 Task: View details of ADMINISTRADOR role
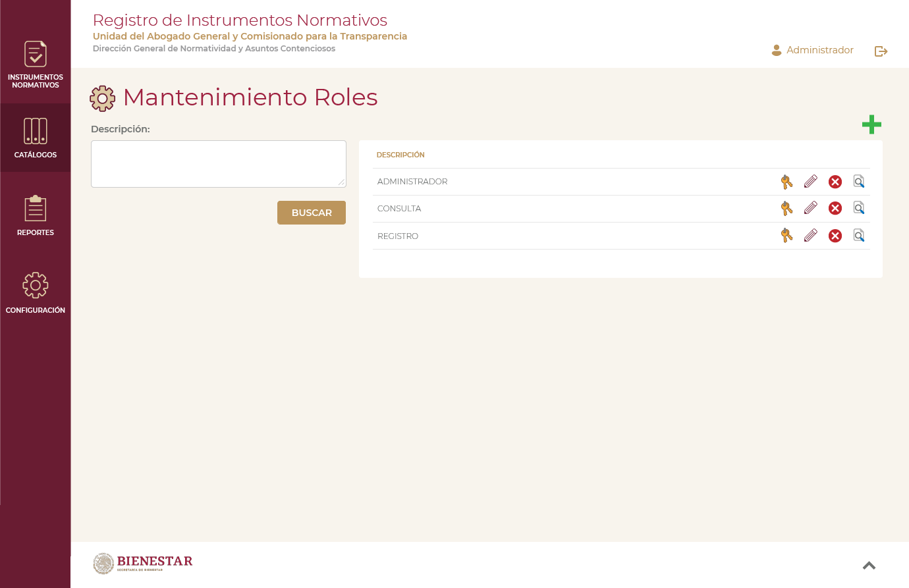coord(859,181)
